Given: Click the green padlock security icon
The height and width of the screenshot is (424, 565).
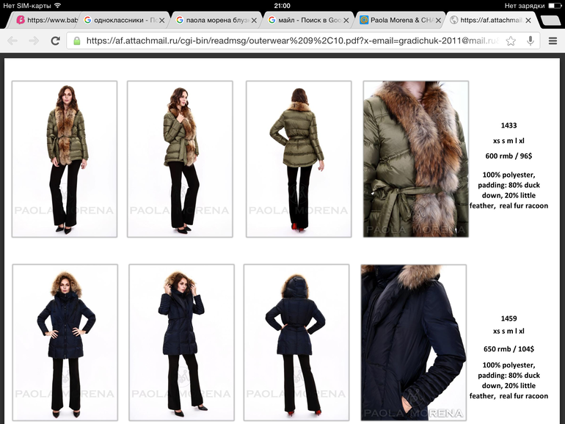Looking at the screenshot, I should pos(77,41).
